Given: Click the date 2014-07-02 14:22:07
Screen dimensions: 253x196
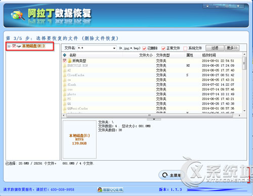Looking at the screenshot, I should point(218,85).
